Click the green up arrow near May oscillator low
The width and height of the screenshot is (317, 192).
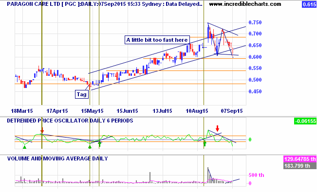pos(99,144)
